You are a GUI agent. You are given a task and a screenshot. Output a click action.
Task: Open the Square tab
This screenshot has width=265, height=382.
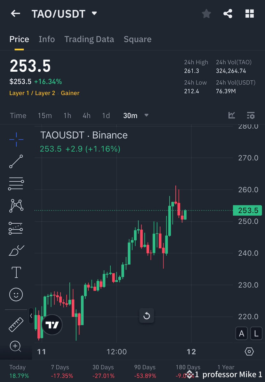(137, 39)
